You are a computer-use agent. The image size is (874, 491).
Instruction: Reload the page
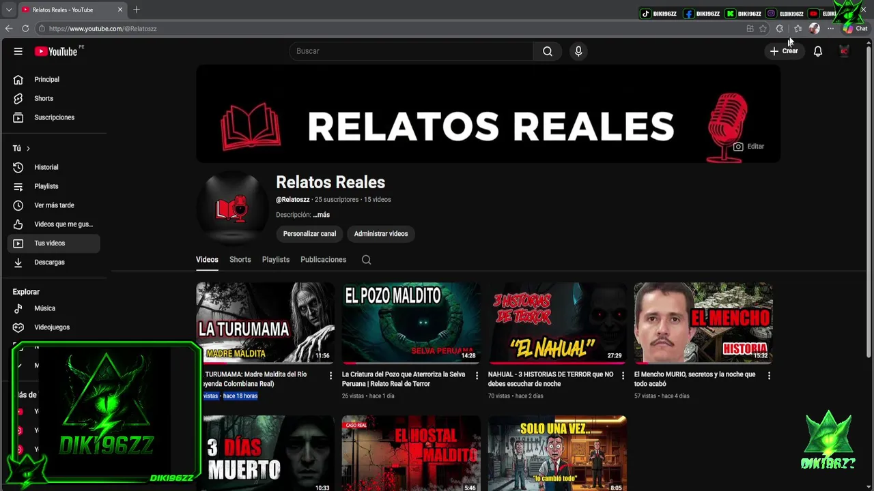click(x=25, y=29)
